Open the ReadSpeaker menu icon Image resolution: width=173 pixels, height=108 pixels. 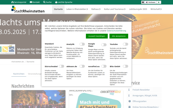[143, 2]
